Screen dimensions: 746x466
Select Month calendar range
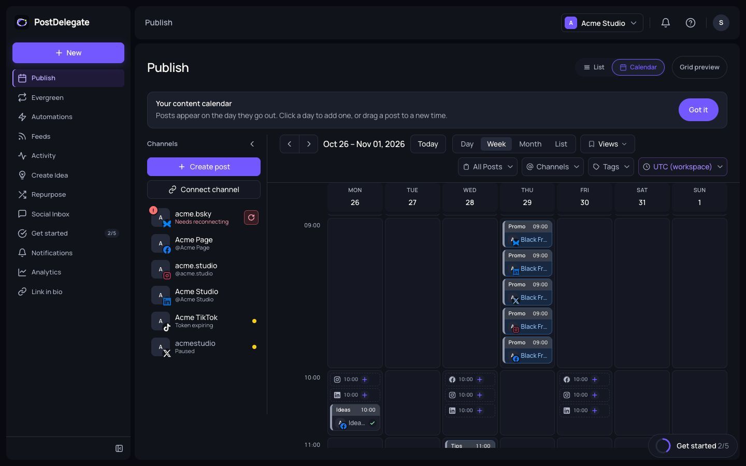pyautogui.click(x=530, y=144)
